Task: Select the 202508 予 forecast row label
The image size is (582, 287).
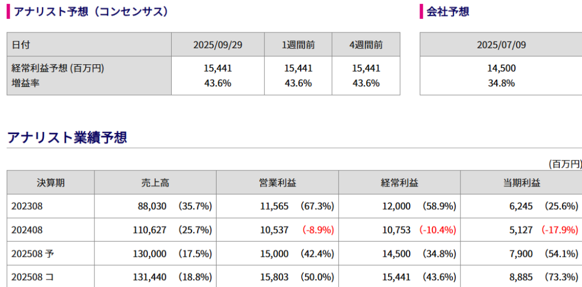Action: click(31, 254)
